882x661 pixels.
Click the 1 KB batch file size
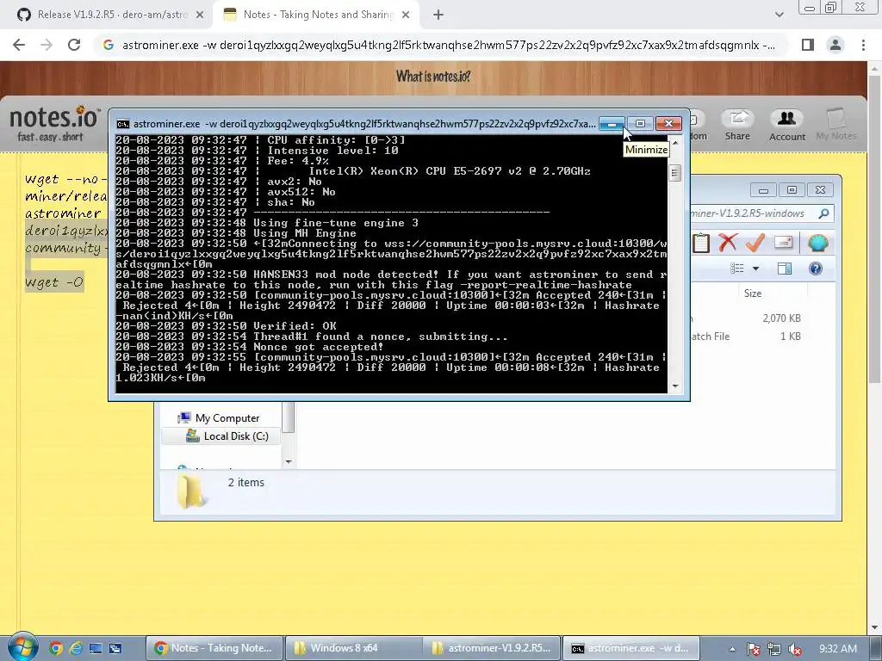[791, 337]
